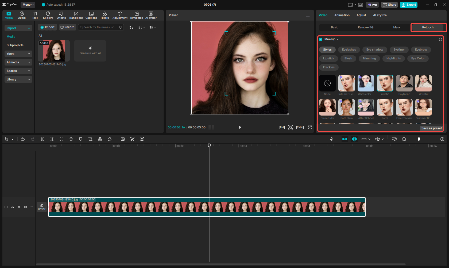Open the Effects panel from the top toolbar

point(61,15)
